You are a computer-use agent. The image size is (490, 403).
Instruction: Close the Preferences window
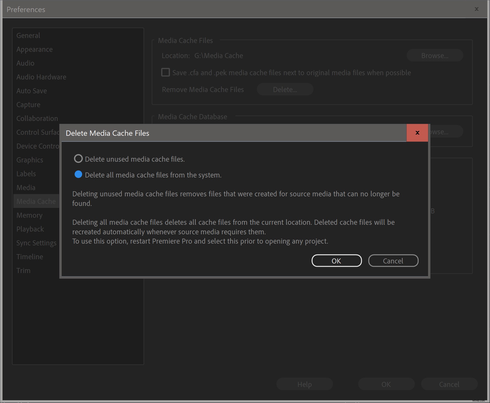(x=476, y=9)
